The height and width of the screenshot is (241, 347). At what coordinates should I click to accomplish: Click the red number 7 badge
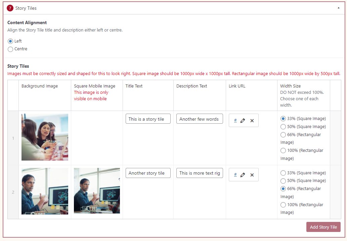click(10, 8)
